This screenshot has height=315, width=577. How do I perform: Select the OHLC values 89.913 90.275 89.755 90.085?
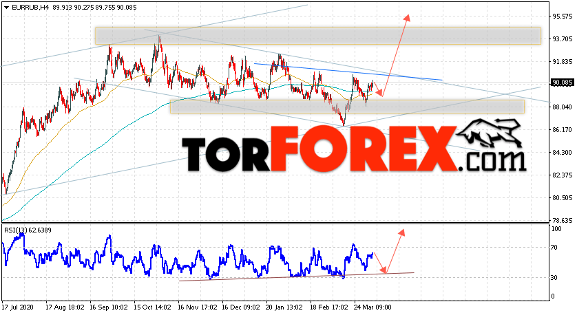pos(94,7)
